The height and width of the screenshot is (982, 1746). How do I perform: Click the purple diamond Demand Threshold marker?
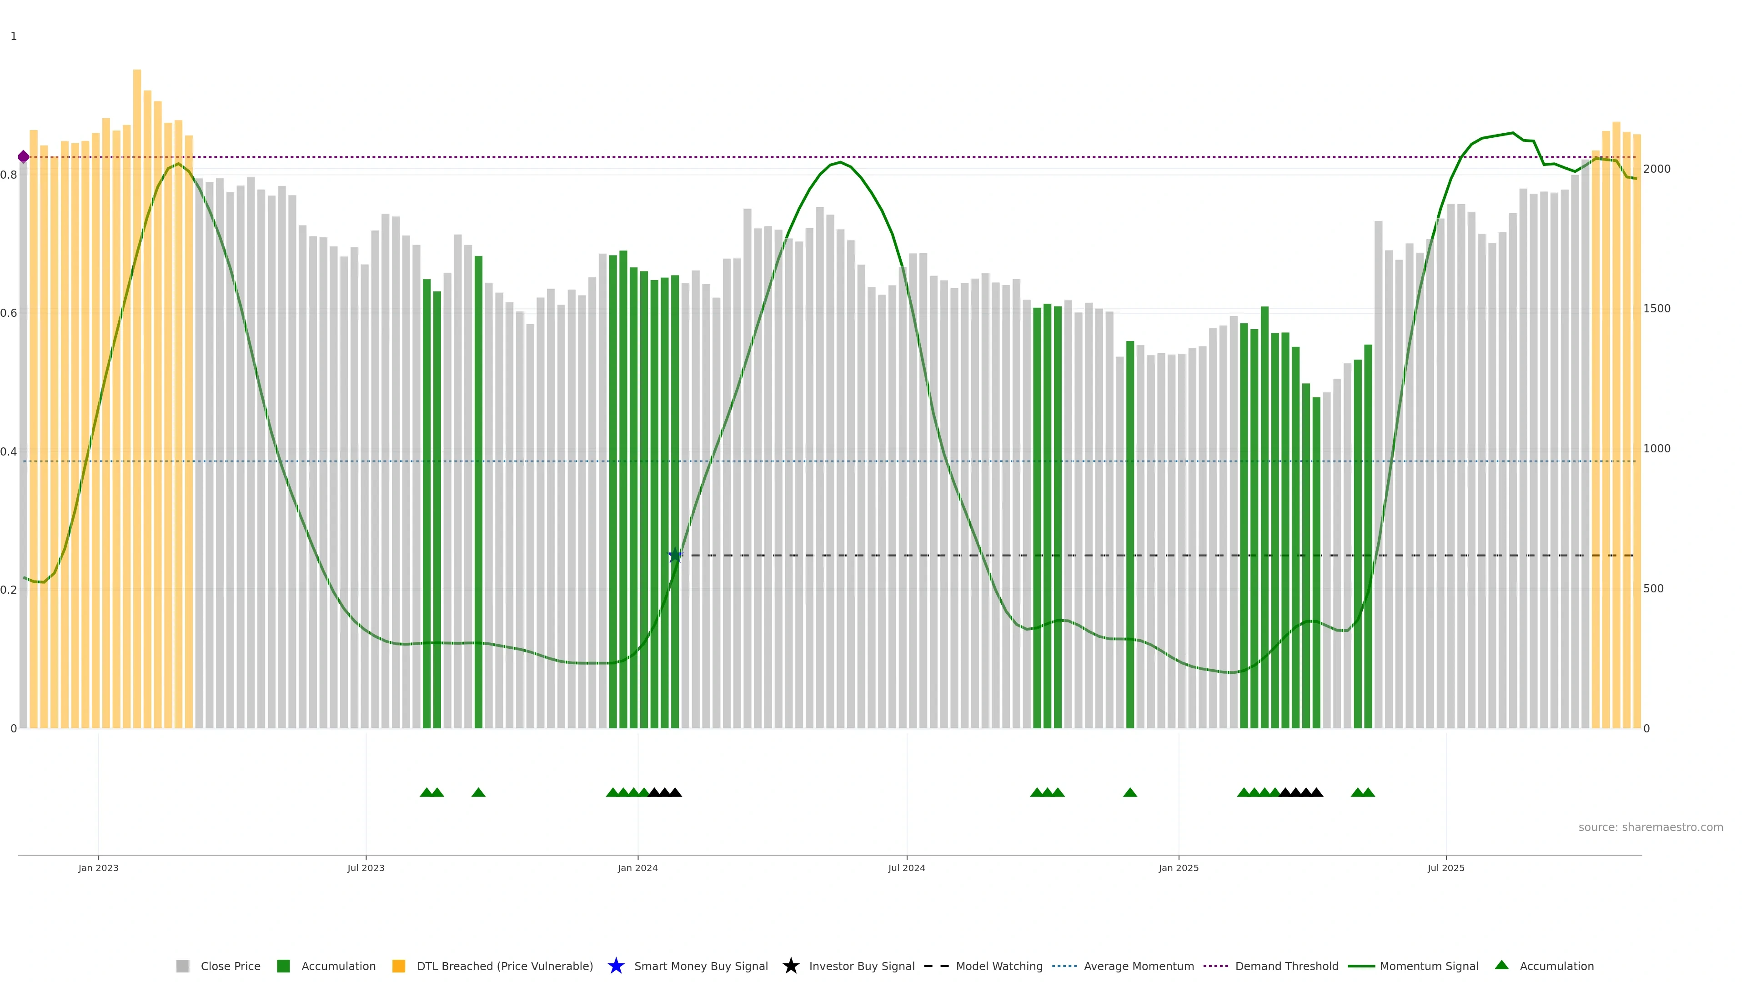coord(24,156)
